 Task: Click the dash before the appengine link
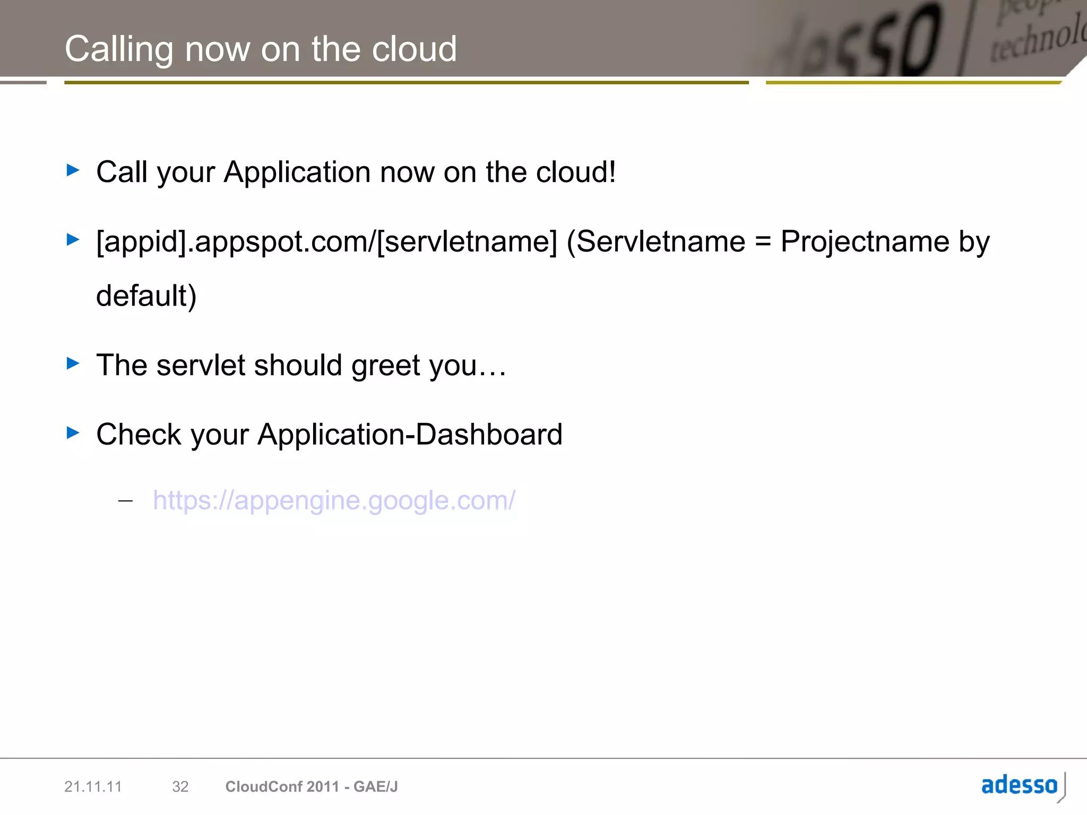[126, 501]
